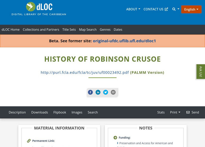This screenshot has height=147, width=205.
Task: Open the English language dropdown
Action: click(191, 9)
